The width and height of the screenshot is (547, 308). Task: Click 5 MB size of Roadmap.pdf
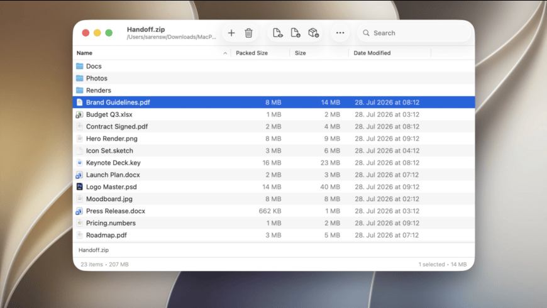tap(332, 235)
